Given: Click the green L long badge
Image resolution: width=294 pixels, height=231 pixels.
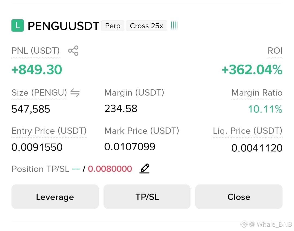Looking at the screenshot, I should (17, 26).
